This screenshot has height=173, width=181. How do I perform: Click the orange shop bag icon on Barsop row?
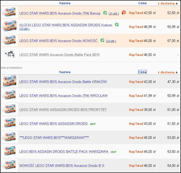(x=124, y=12)
